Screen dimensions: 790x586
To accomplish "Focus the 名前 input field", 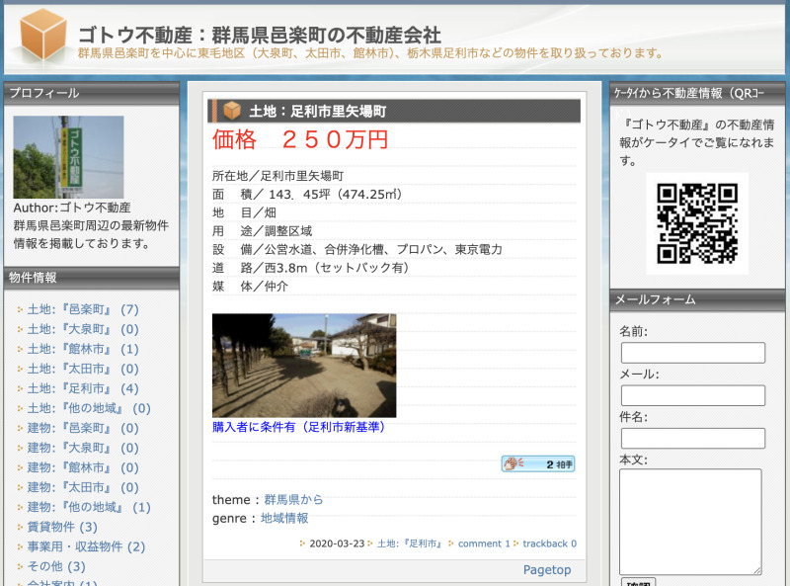I will [693, 353].
